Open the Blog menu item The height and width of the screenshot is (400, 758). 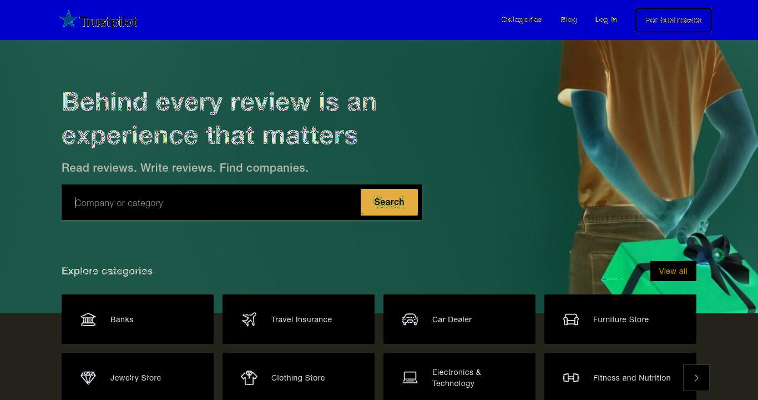click(568, 19)
